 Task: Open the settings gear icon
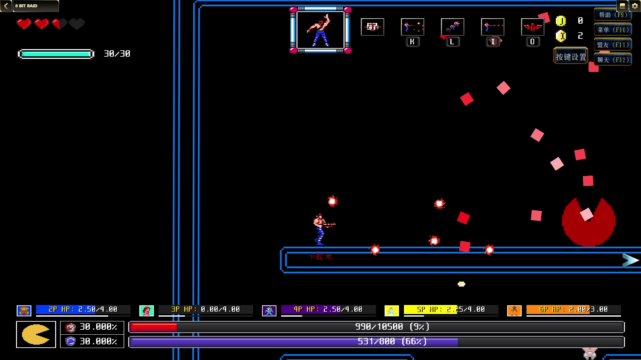pos(635,6)
